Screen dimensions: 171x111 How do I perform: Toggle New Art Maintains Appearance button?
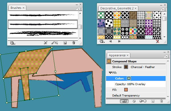[x=124, y=101]
